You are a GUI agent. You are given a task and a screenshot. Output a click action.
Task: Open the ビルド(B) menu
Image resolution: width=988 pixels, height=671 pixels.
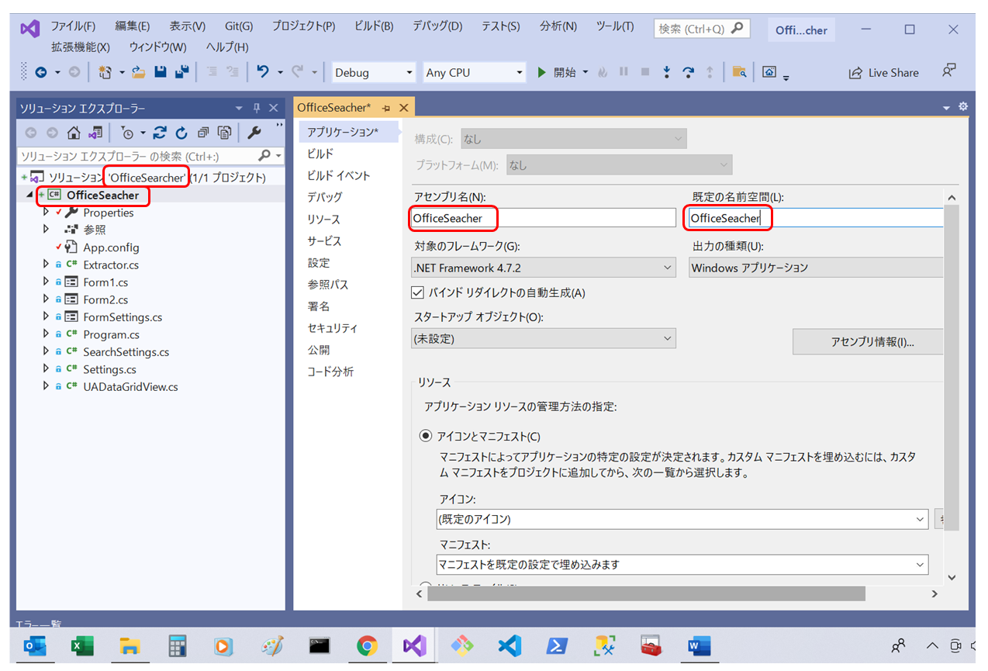coord(374,26)
